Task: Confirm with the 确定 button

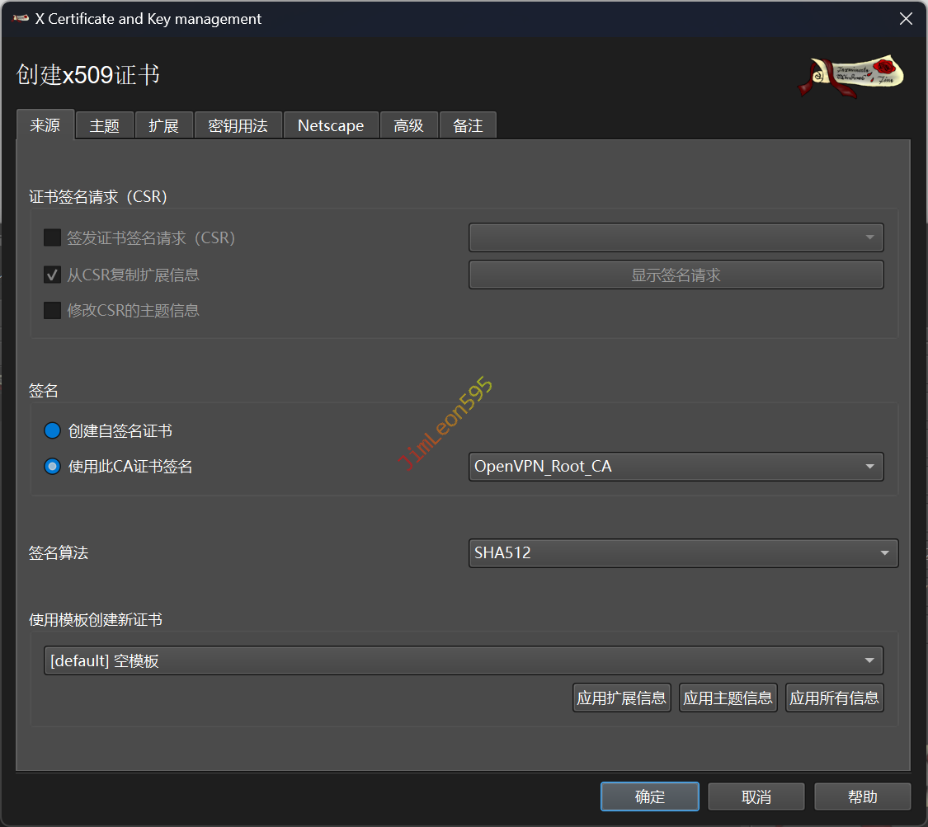Action: click(649, 796)
